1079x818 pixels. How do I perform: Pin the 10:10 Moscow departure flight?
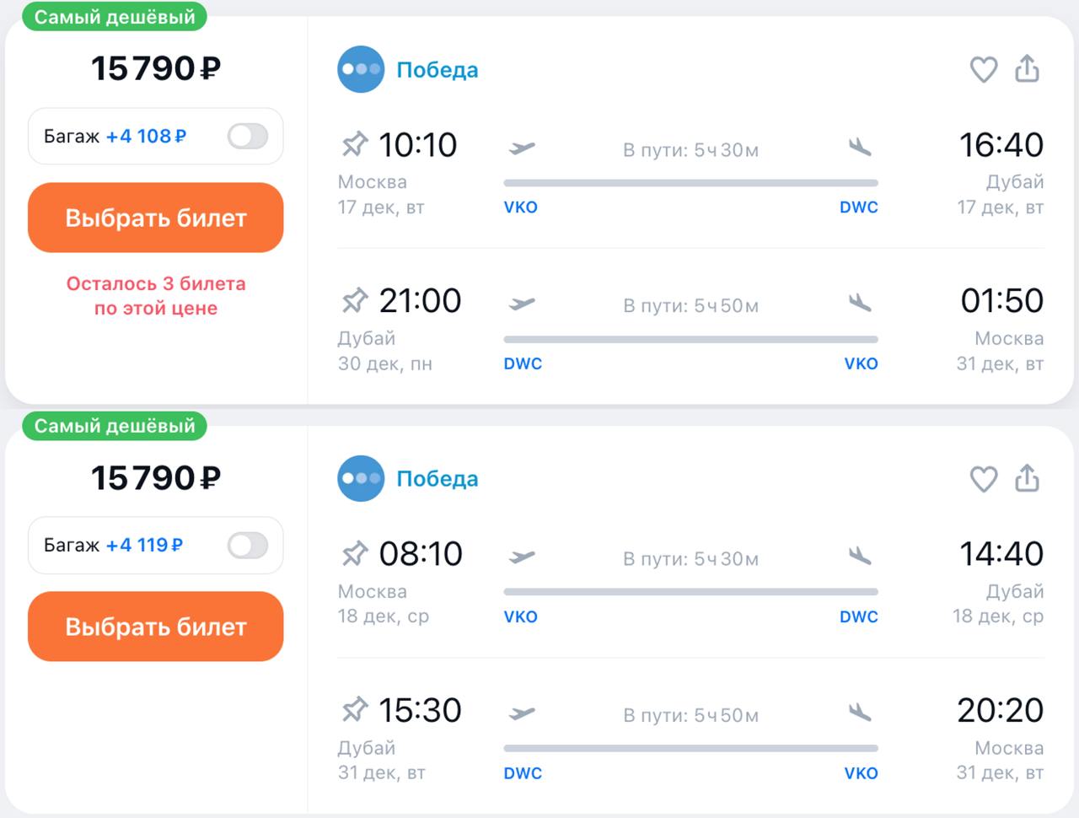click(x=355, y=144)
